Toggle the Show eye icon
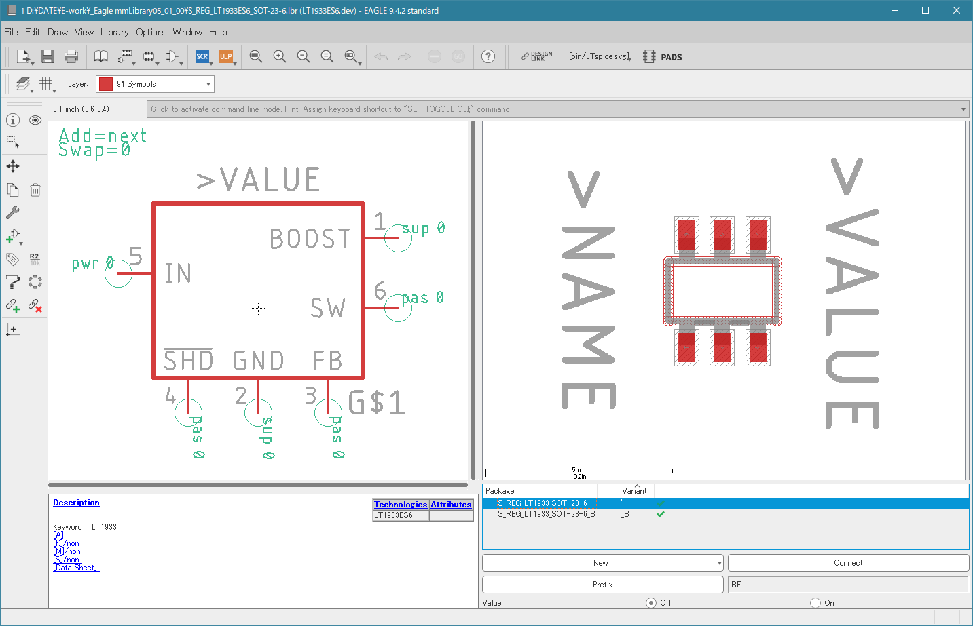 (x=35, y=120)
